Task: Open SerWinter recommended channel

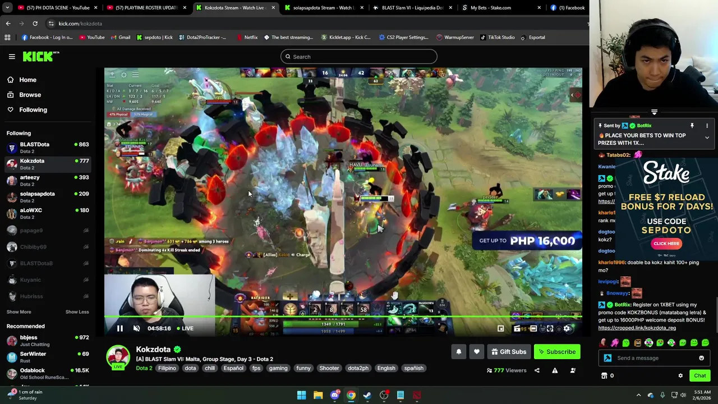Action: [48, 357]
